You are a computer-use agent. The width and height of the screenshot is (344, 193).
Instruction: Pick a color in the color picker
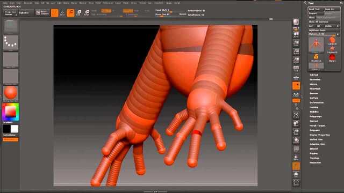coord(11,112)
